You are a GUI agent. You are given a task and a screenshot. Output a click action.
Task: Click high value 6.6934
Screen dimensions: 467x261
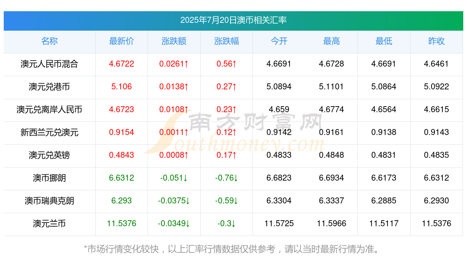point(331,178)
